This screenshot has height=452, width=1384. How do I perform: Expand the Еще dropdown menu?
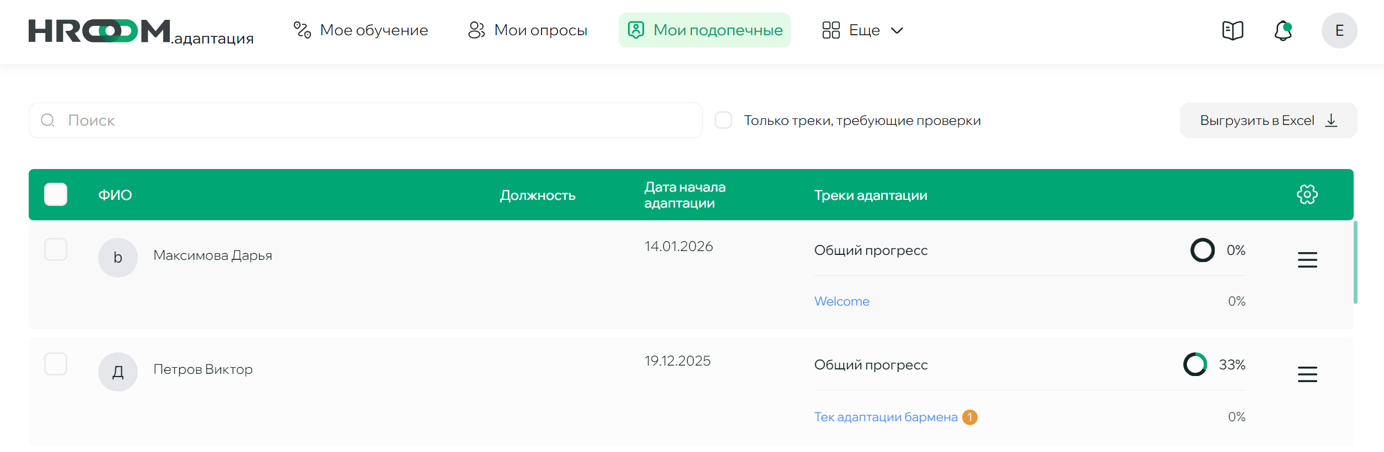(862, 30)
